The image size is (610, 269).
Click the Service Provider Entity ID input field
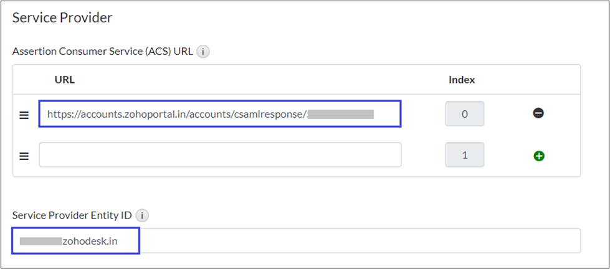pos(358,241)
